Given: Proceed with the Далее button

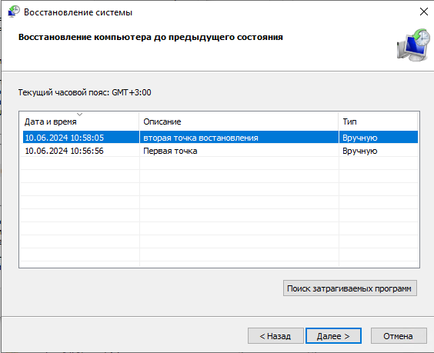Looking at the screenshot, I should click(333, 336).
